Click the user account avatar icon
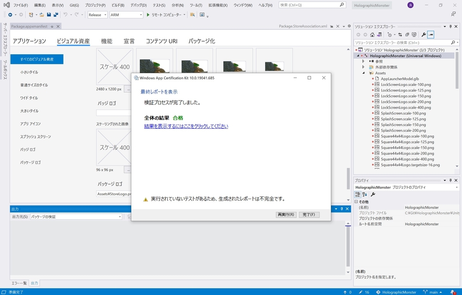 click(x=410, y=5)
